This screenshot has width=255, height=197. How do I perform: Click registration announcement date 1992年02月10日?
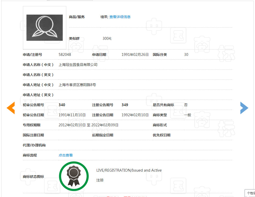135,115
